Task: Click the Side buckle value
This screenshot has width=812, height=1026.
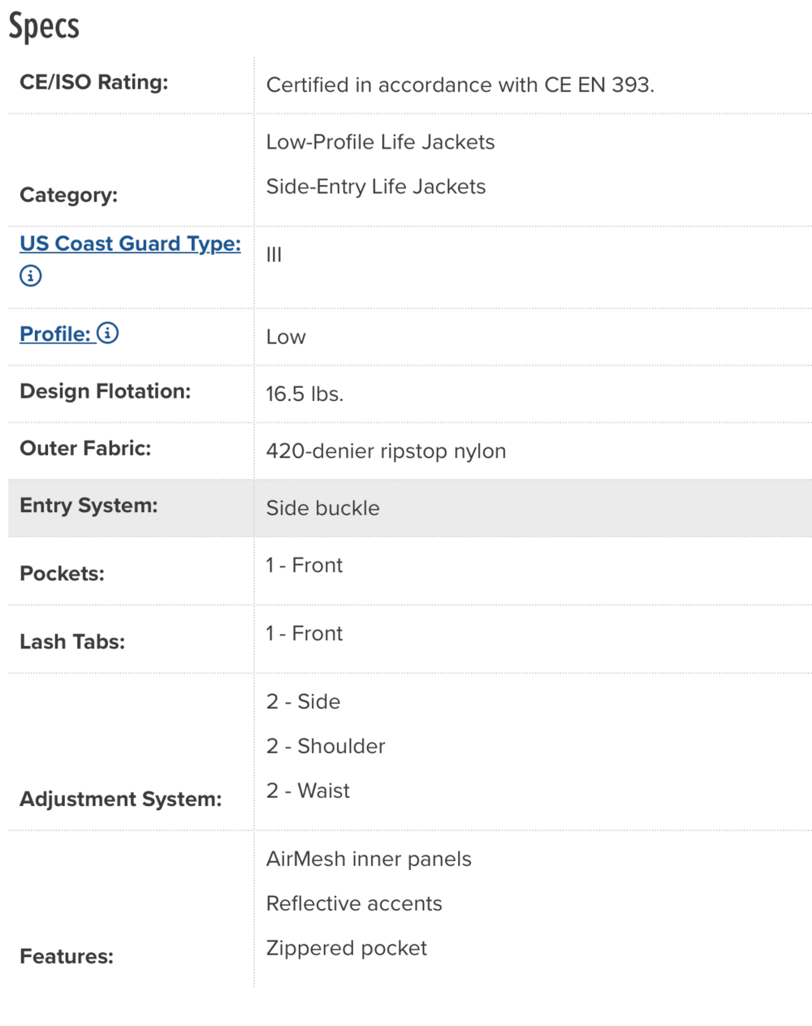Action: click(x=322, y=508)
